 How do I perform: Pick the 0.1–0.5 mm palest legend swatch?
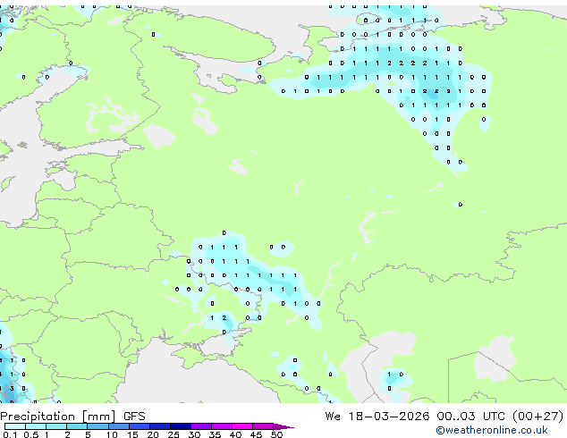coord(15,426)
